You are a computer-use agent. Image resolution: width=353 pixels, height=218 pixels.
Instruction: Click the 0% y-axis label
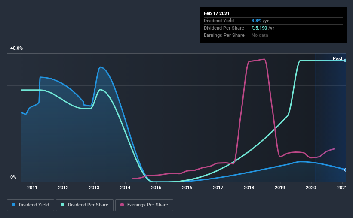click(x=13, y=177)
